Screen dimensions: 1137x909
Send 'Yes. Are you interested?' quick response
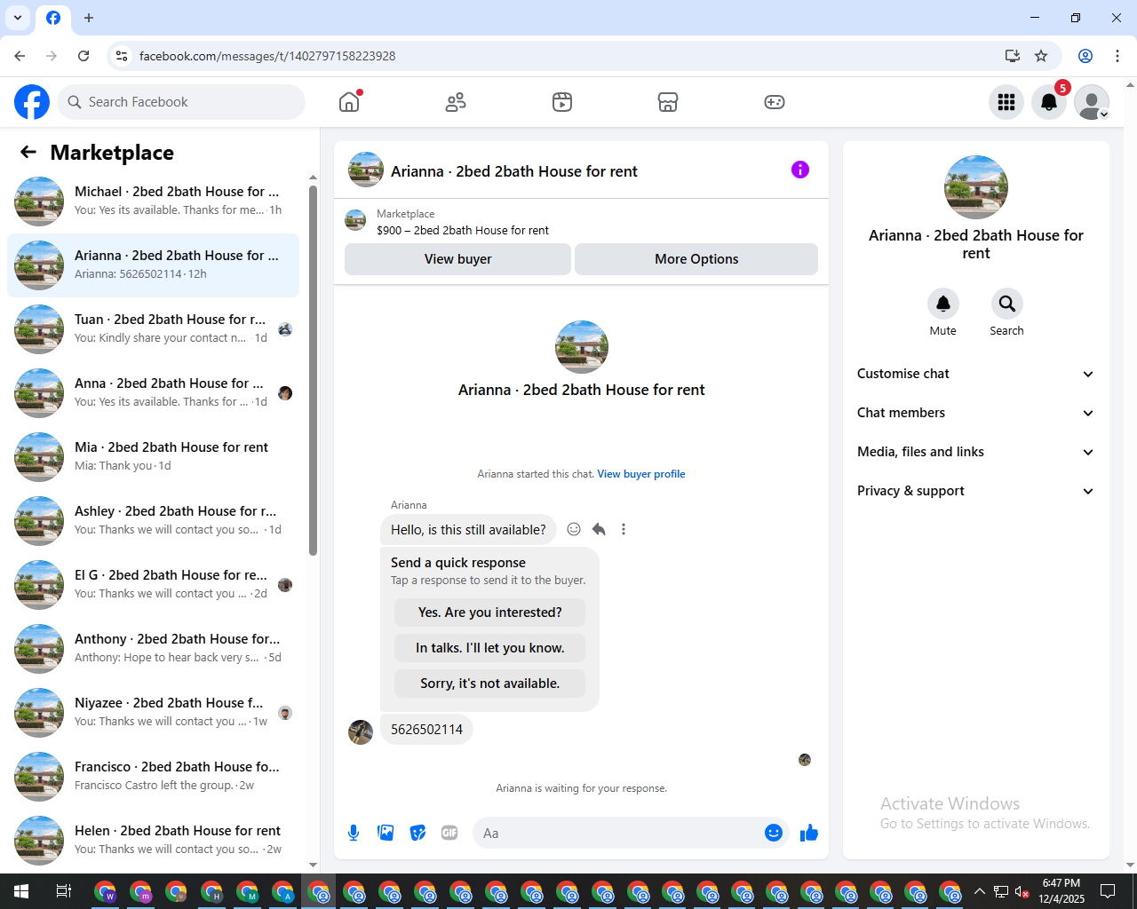(x=489, y=613)
